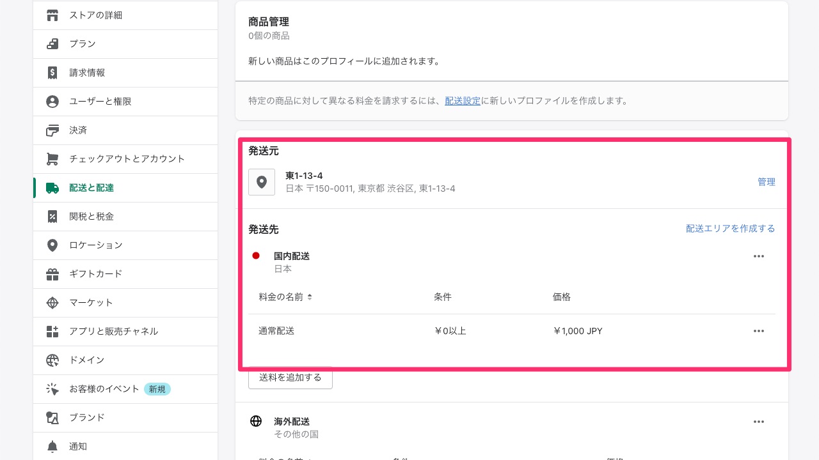The width and height of the screenshot is (819, 460).
Task: Click the store details storefront icon
Action: point(52,15)
